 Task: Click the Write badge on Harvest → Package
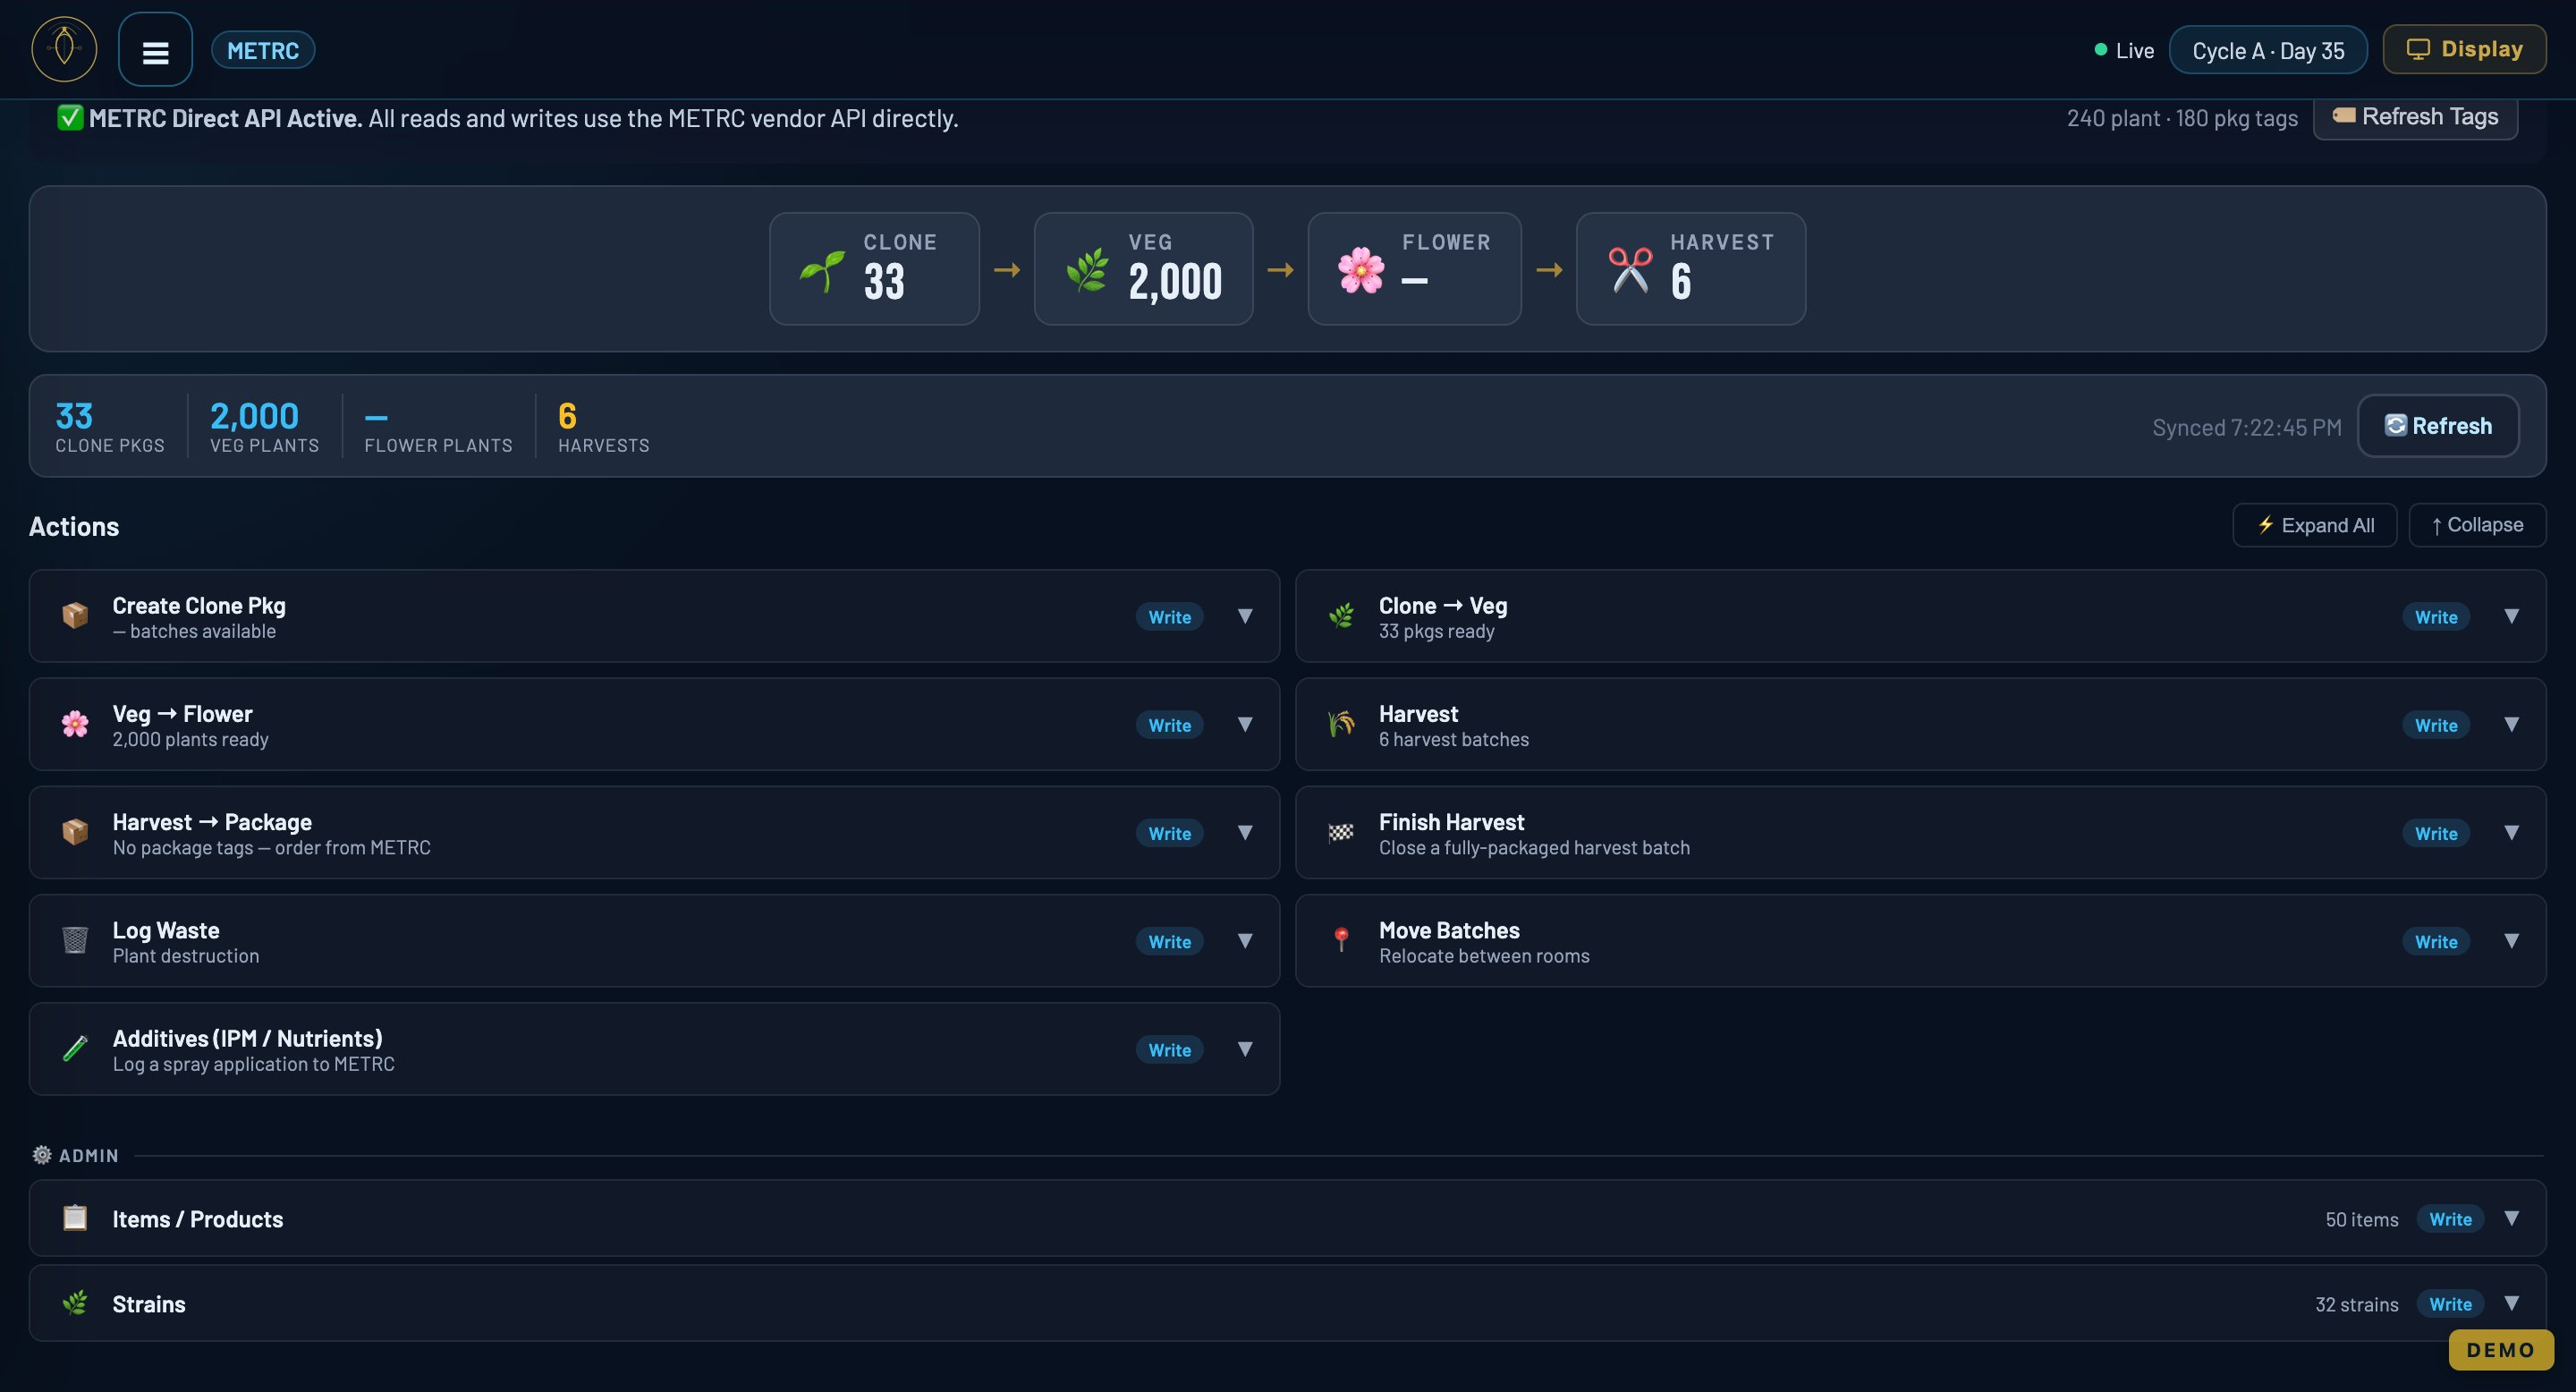point(1169,833)
